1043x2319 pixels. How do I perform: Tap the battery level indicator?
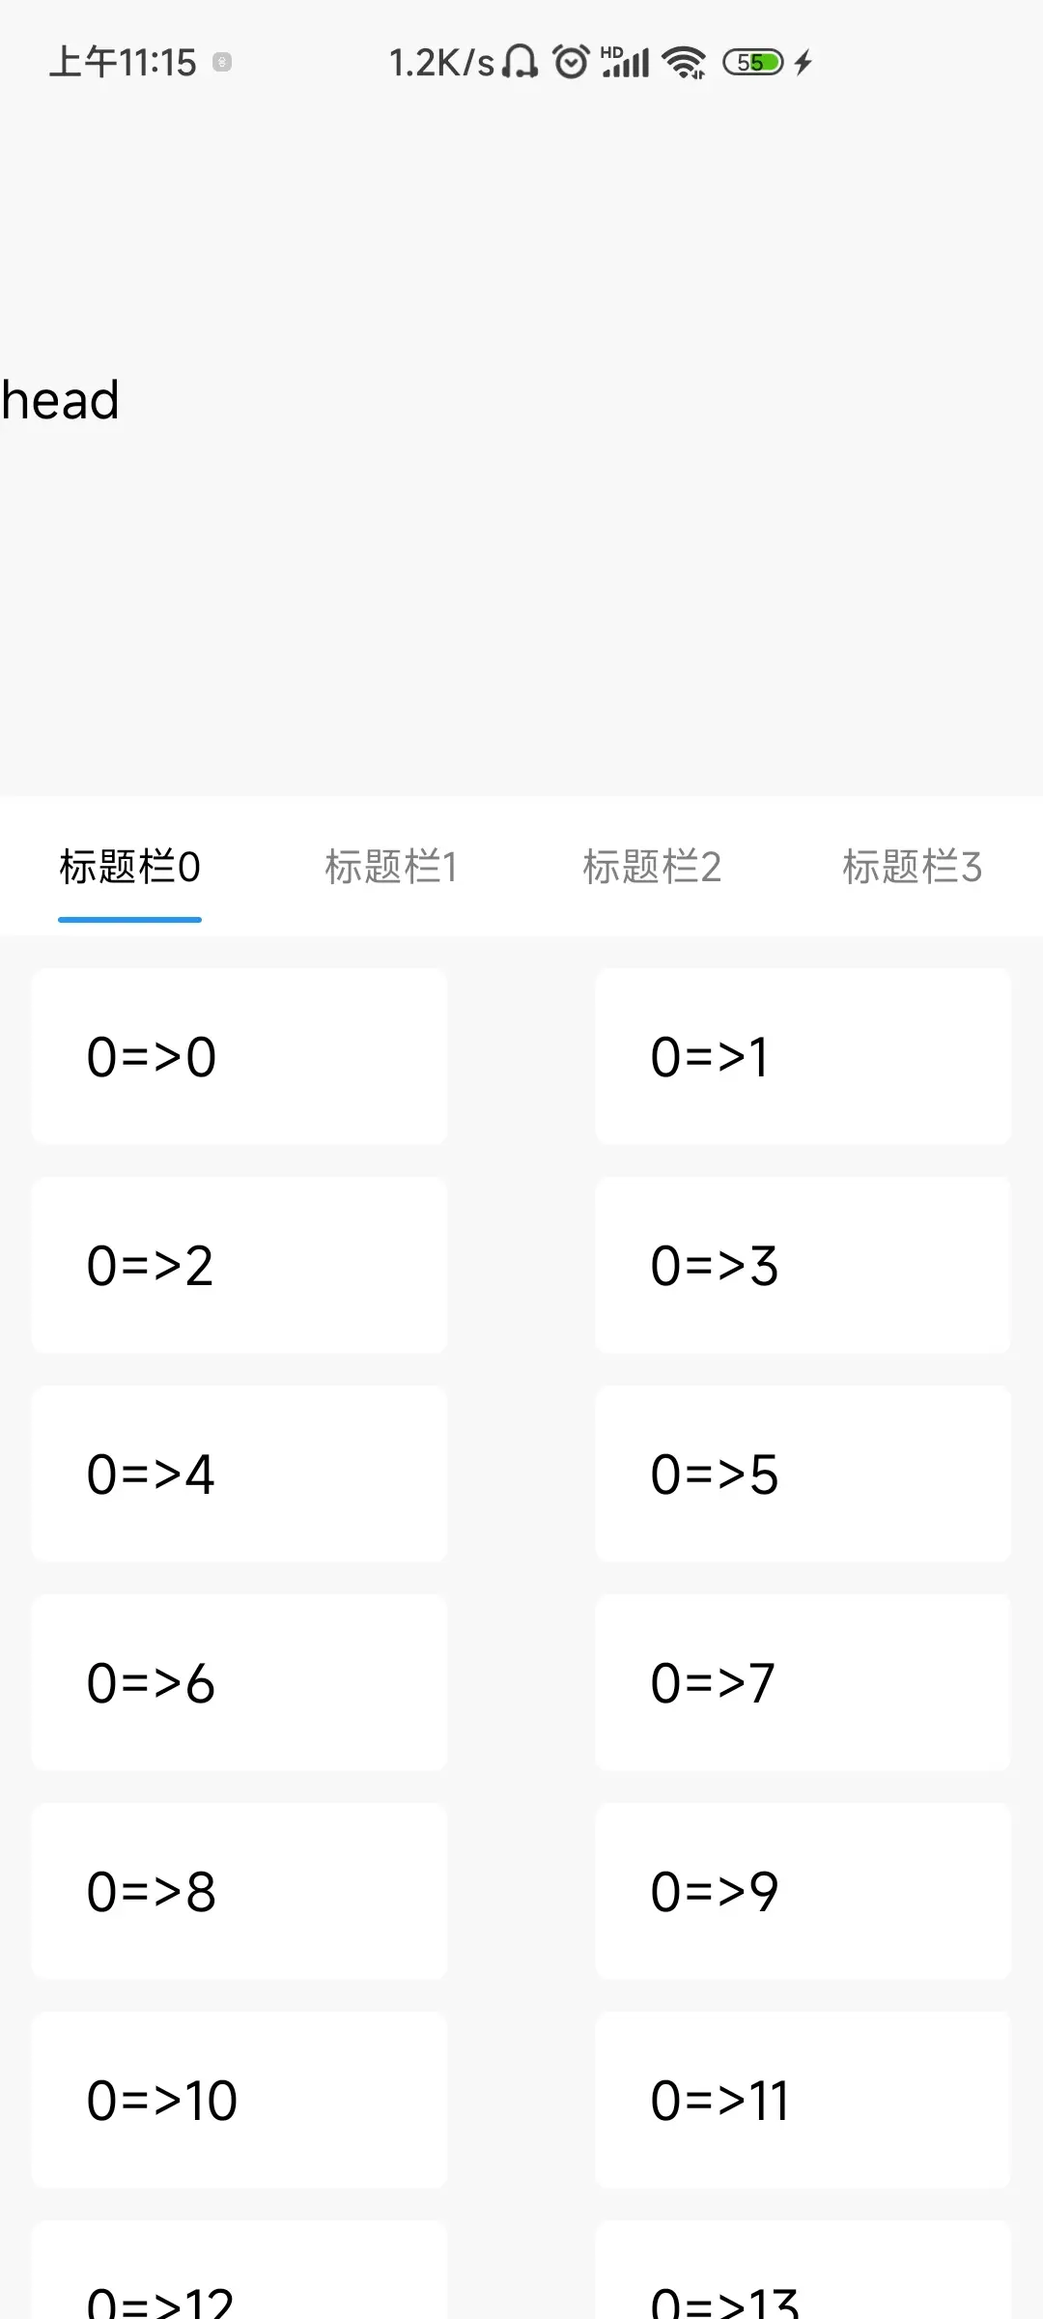[x=753, y=63]
